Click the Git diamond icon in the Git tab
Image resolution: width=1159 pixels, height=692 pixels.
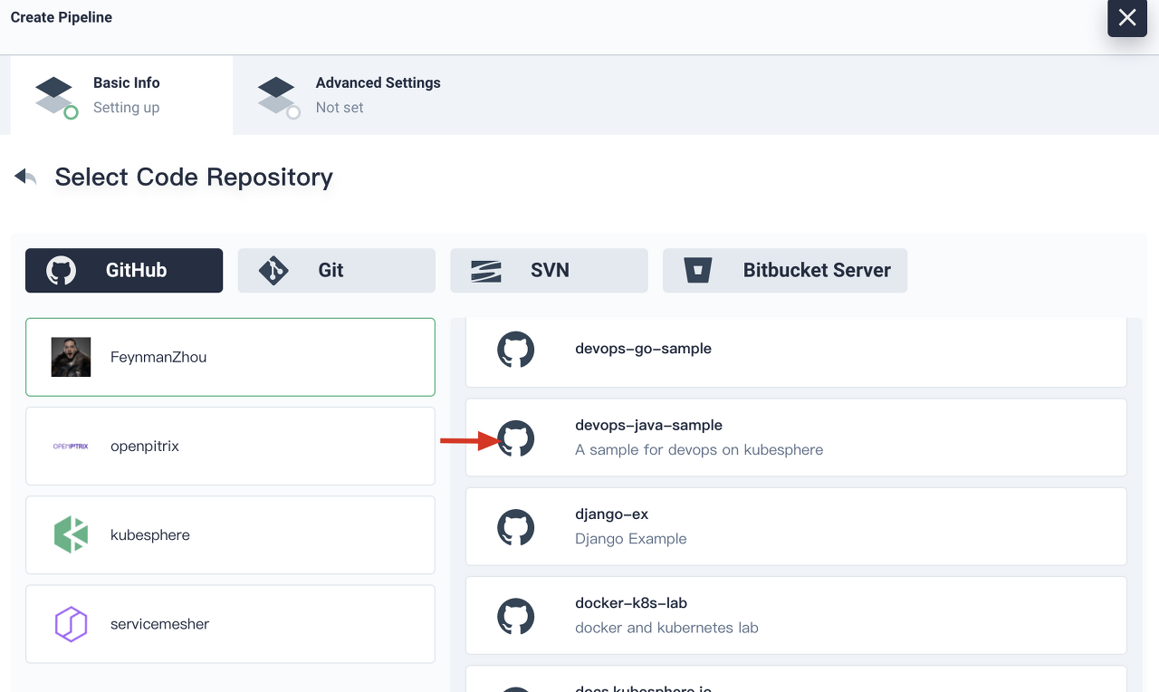(273, 270)
